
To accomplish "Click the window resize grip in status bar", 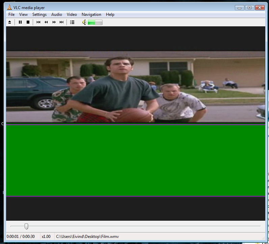I will pyautogui.click(x=263, y=238).
